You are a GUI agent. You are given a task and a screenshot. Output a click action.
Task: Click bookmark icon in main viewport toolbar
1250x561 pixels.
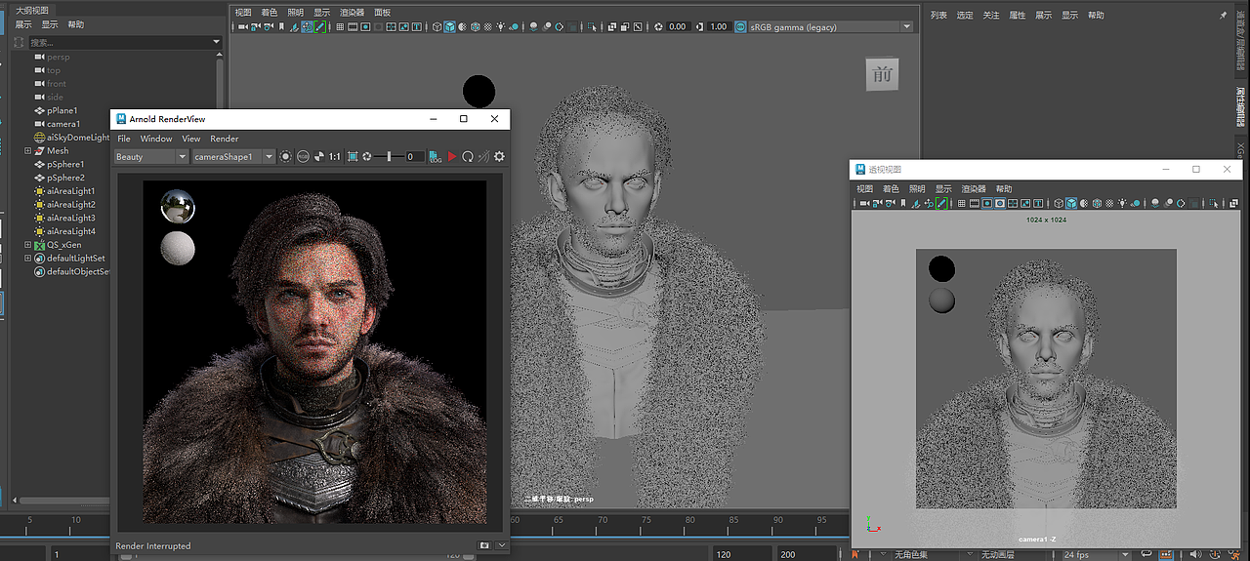coord(281,26)
